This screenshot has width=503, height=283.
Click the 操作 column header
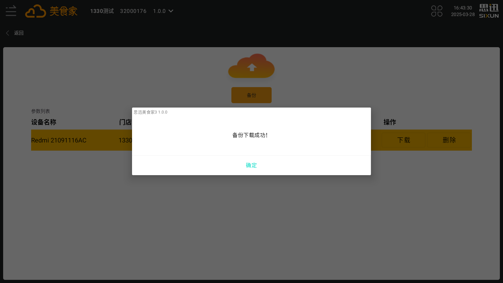390,122
